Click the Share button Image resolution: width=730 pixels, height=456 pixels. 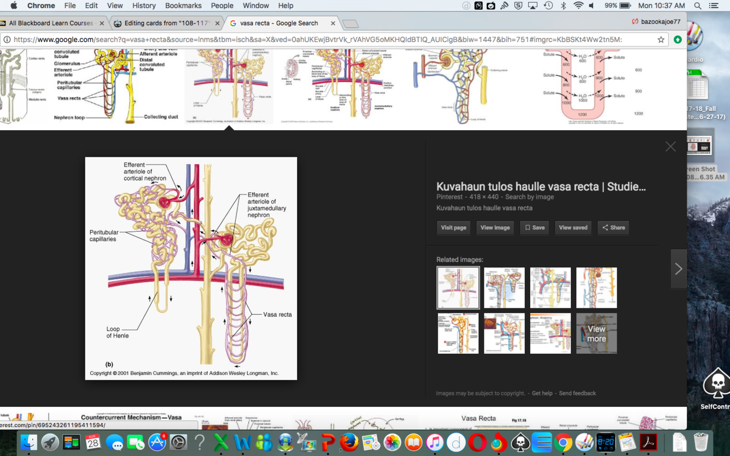click(613, 227)
